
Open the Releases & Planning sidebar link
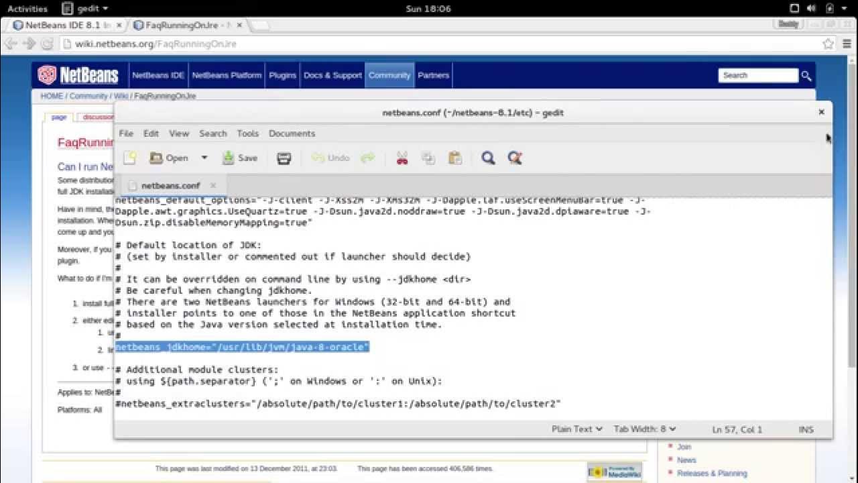click(712, 473)
